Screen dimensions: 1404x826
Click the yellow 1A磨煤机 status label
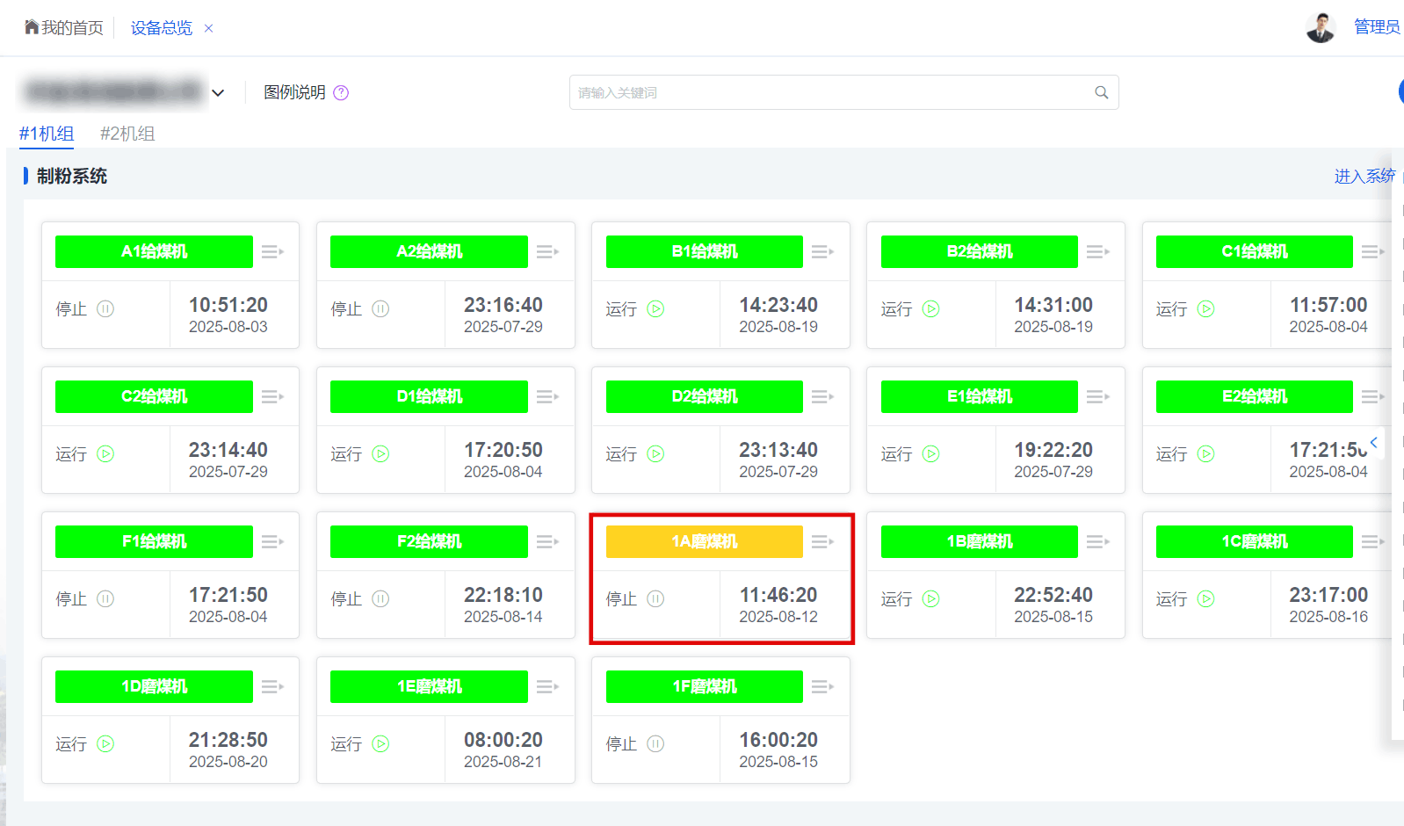[704, 542]
